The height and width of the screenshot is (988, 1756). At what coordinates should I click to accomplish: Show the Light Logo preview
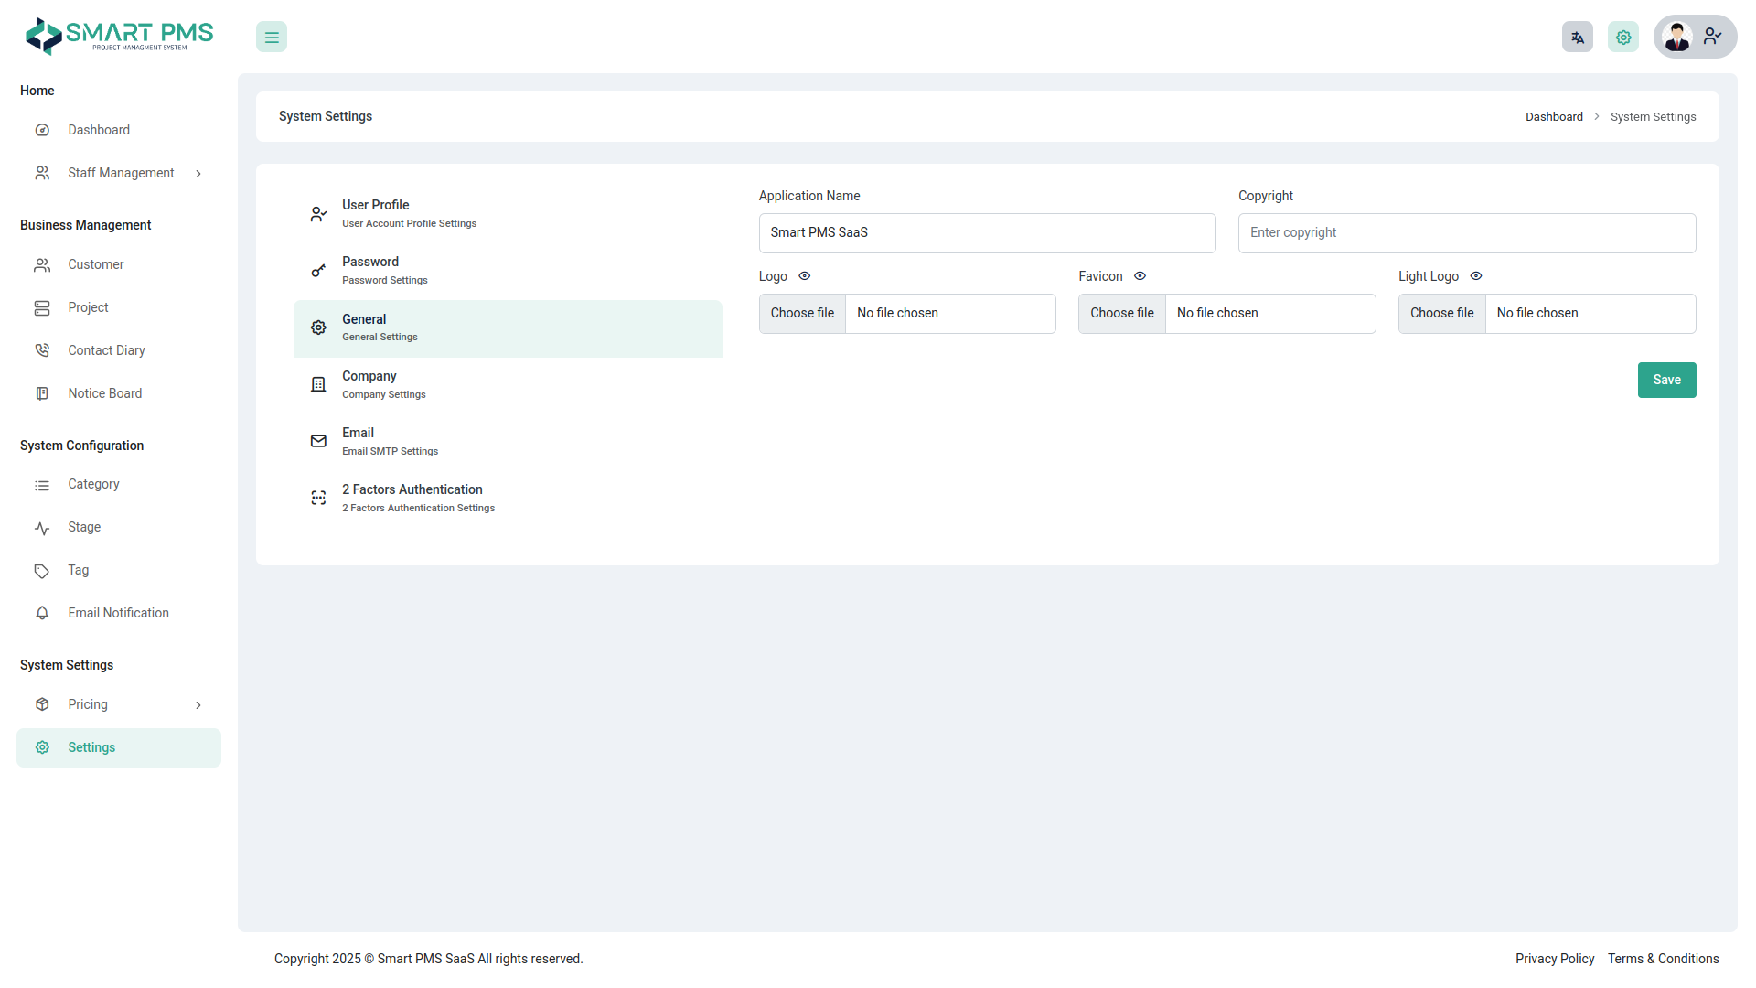click(x=1475, y=275)
